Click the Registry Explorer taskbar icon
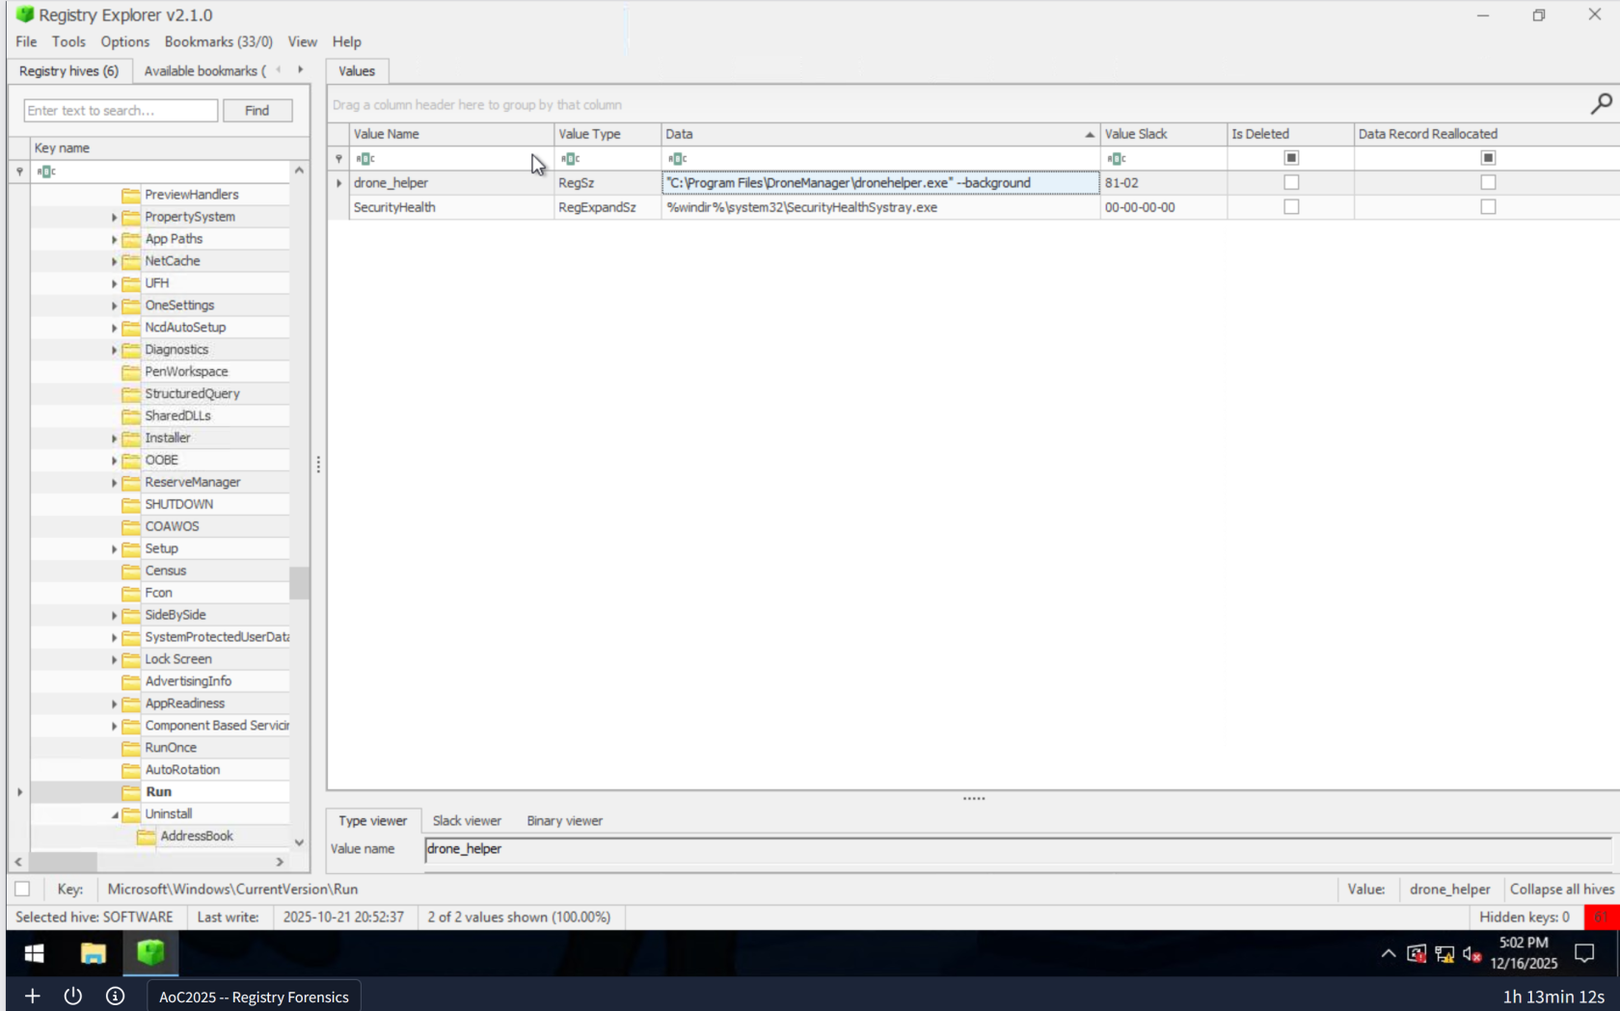This screenshot has width=1620, height=1011. tap(150, 953)
